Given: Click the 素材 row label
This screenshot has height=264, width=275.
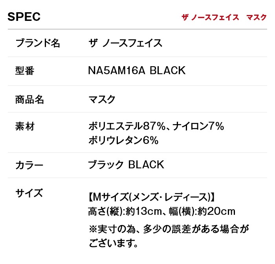Looking at the screenshot, I should tap(25, 126).
